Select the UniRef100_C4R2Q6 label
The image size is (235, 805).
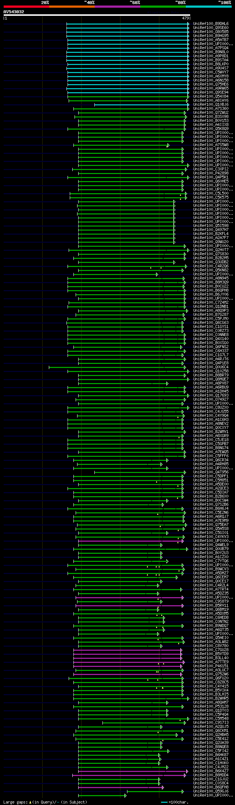coord(211,266)
